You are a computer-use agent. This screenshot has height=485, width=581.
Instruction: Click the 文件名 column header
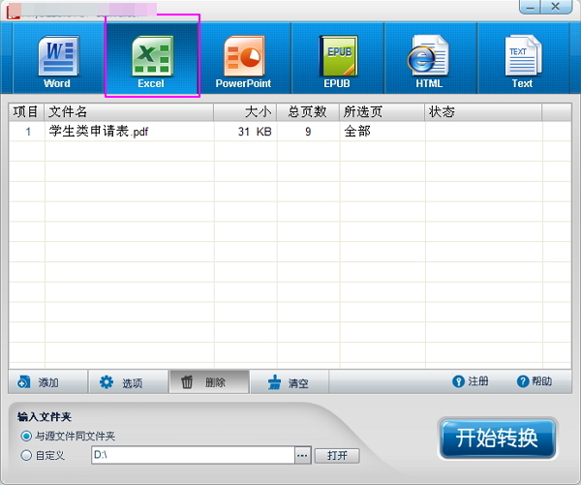click(x=129, y=112)
